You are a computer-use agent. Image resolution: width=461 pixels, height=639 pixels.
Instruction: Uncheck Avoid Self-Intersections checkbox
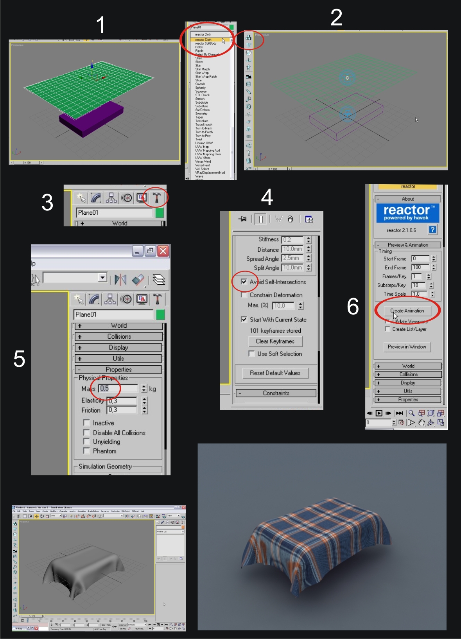[244, 282]
